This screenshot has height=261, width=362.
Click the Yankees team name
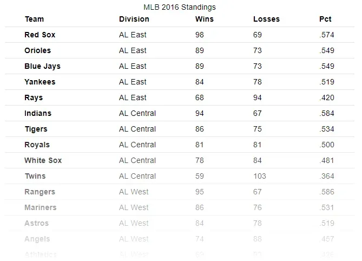(40, 82)
